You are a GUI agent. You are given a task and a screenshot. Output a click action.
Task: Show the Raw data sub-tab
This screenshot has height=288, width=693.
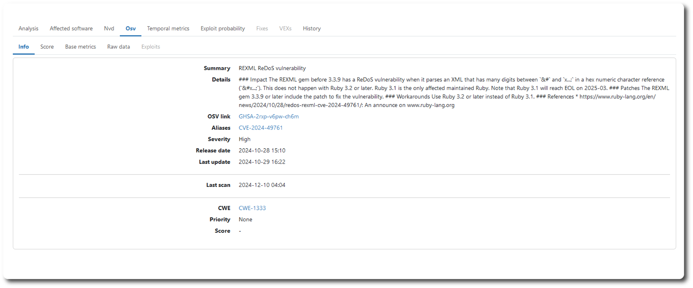(119, 47)
